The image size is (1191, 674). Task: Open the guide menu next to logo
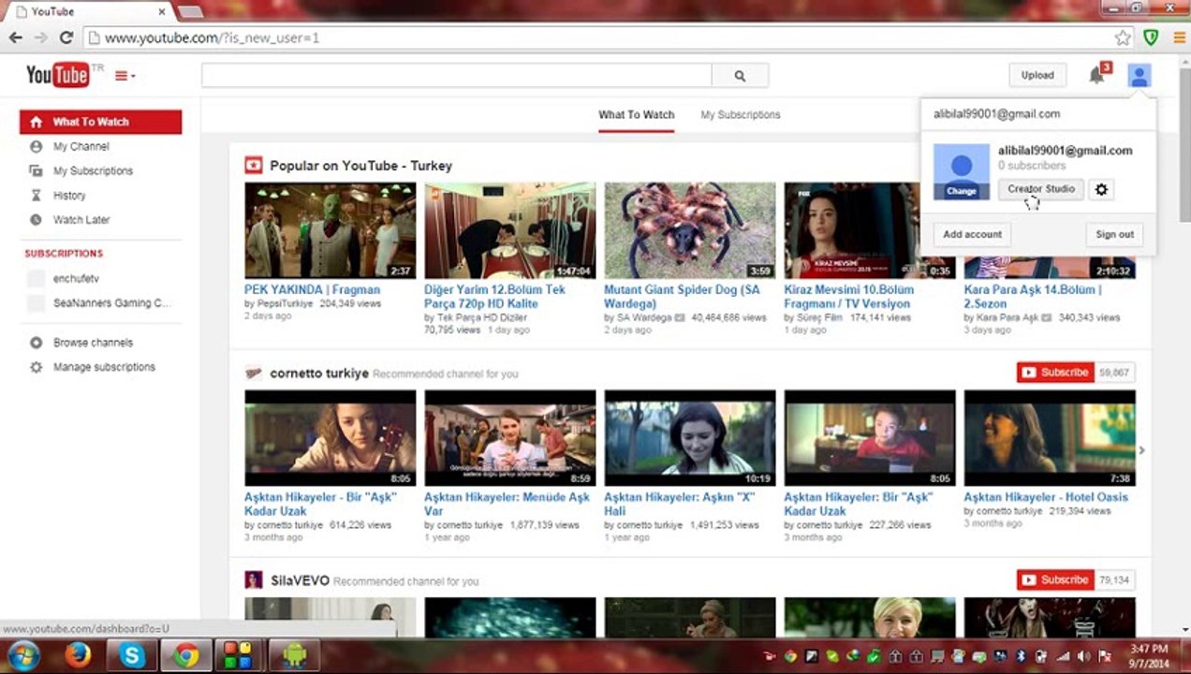coord(125,76)
